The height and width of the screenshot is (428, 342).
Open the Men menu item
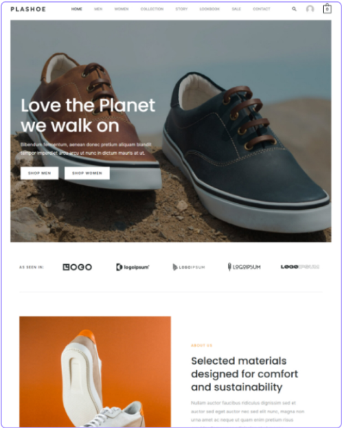click(98, 9)
